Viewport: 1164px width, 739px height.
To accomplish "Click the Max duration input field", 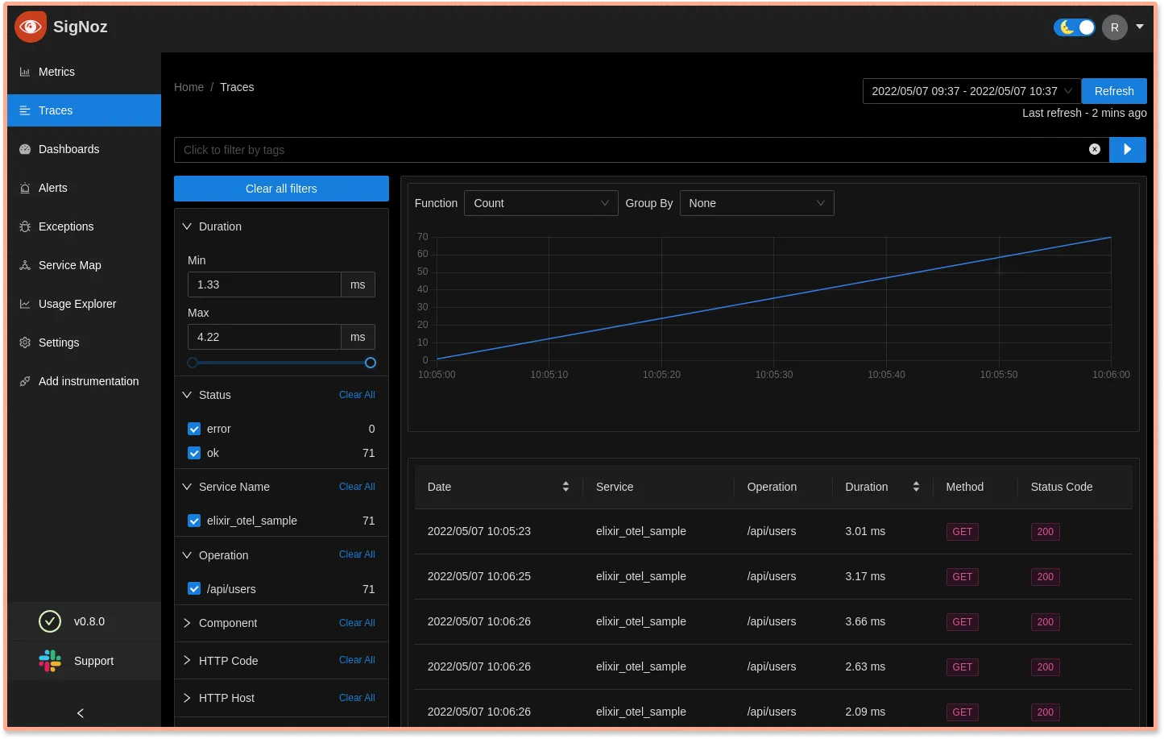I will click(264, 337).
